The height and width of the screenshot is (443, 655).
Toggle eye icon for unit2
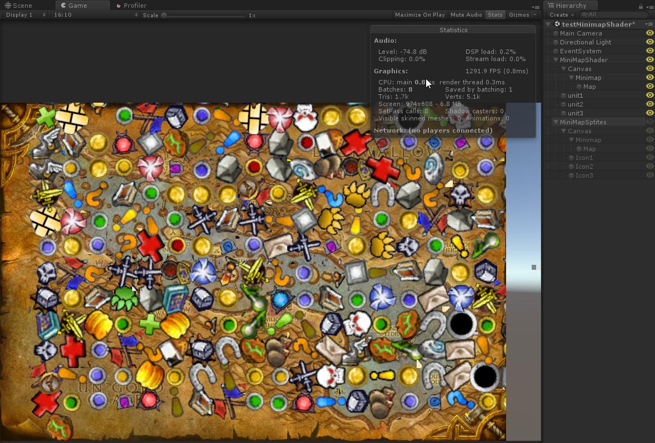649,104
